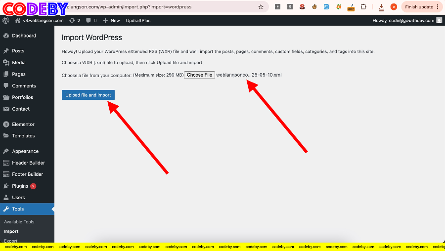Open the updates indicator showing 2
445x251 pixels.
click(x=75, y=20)
